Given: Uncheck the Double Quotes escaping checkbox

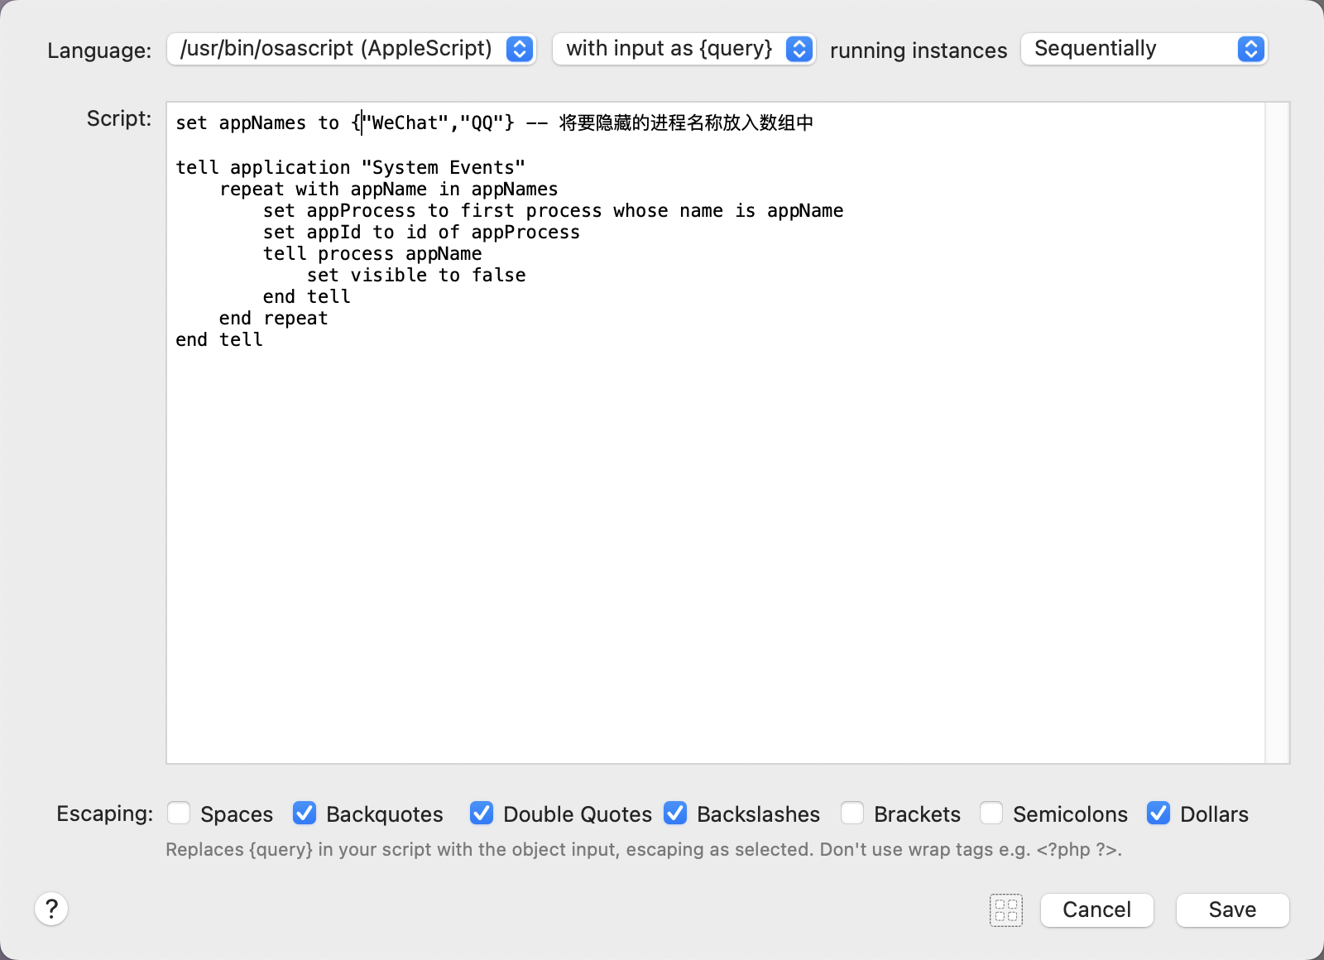Looking at the screenshot, I should click(x=482, y=814).
